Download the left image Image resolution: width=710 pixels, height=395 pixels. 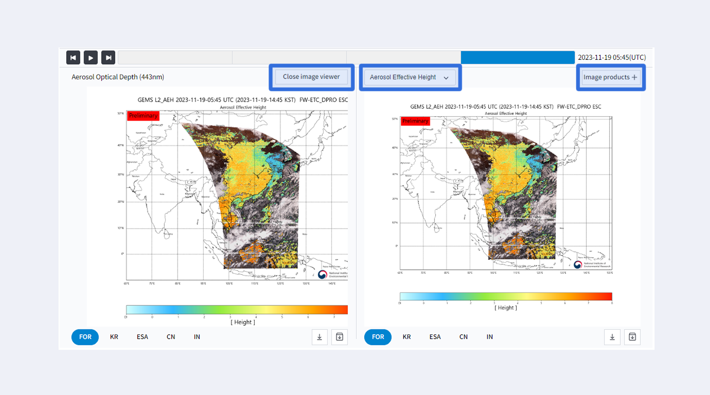[319, 337]
